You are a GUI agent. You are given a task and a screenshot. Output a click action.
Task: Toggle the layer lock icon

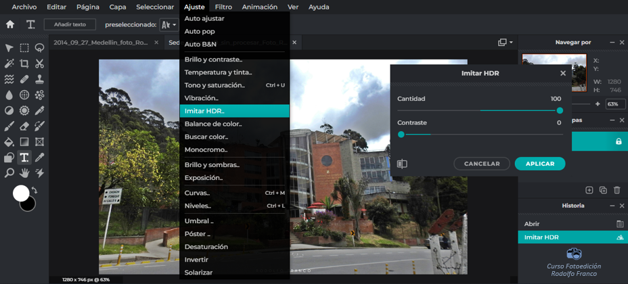tap(619, 141)
